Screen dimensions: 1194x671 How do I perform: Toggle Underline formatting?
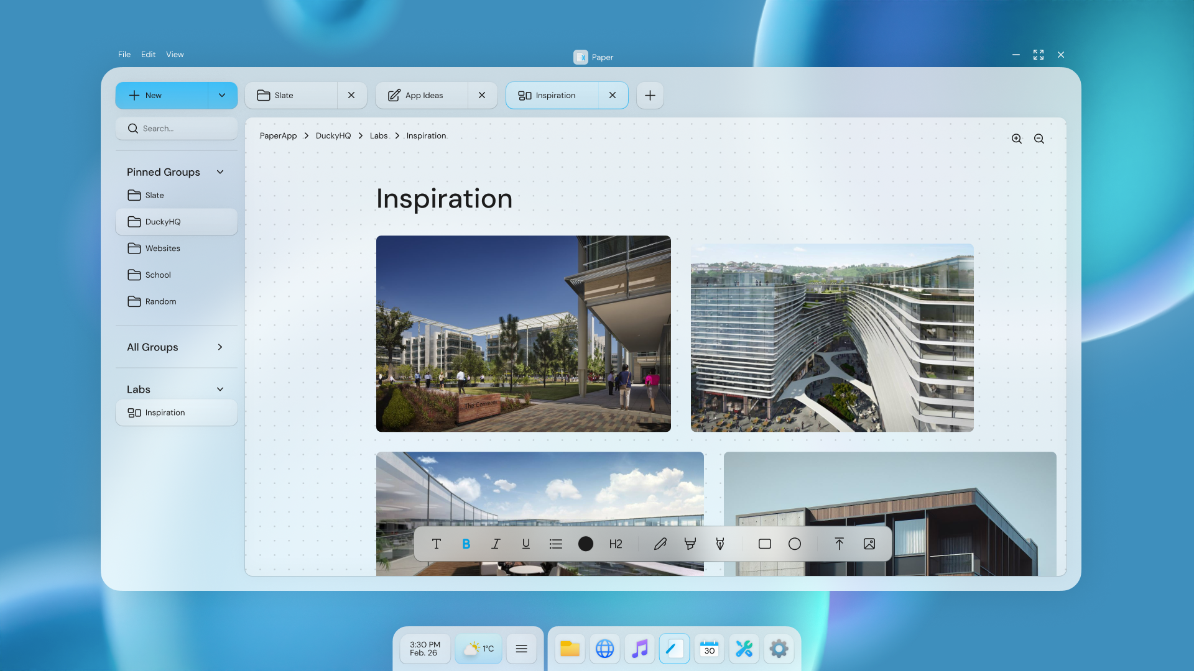coord(526,544)
